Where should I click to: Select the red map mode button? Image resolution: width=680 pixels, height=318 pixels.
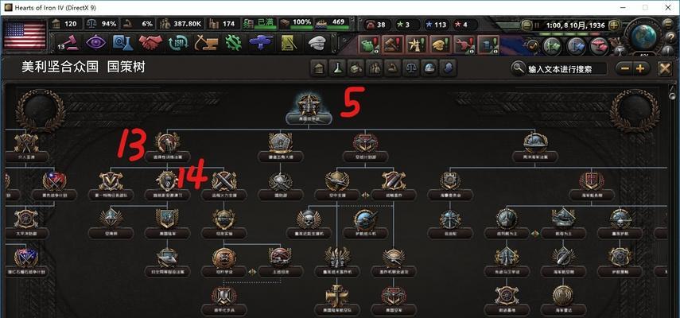[x=600, y=45]
